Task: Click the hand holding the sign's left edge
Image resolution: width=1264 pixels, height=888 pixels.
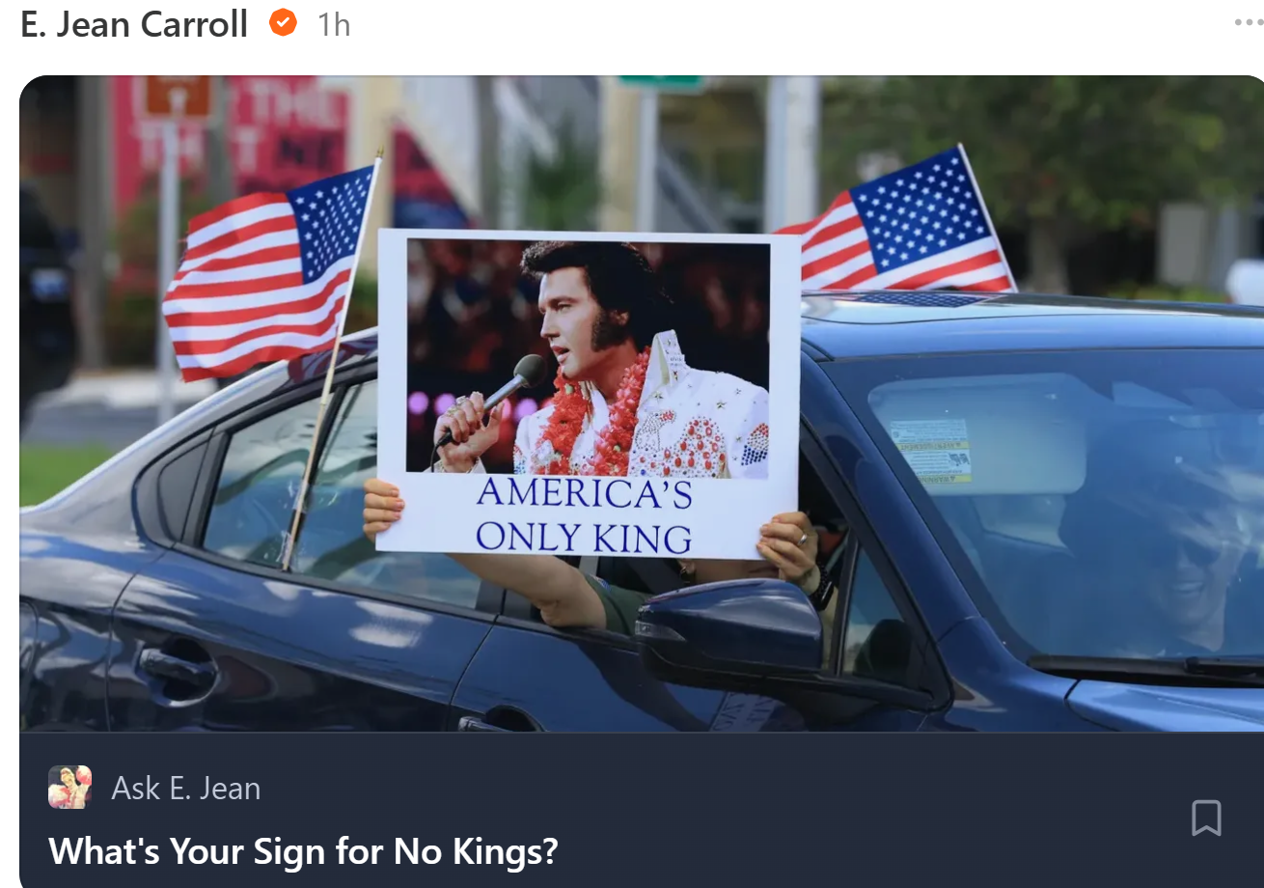Action: click(382, 509)
